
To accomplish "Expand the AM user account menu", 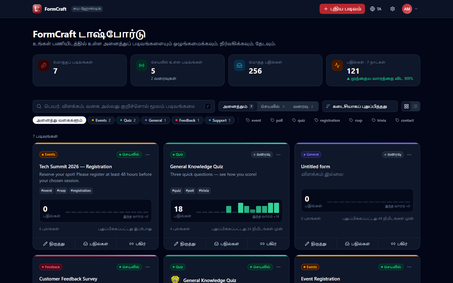I will [410, 9].
